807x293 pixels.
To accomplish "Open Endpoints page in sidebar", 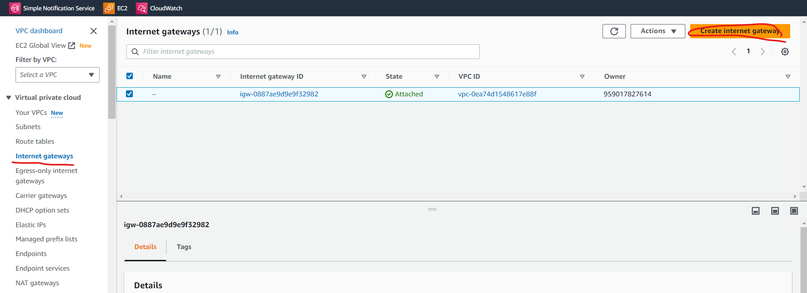I will (x=31, y=254).
